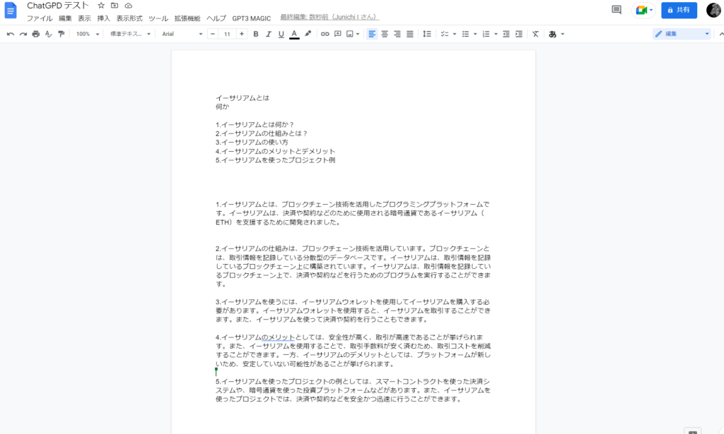724x434 pixels.
Task: Open the 最終編集 version history link
Action: coord(329,17)
